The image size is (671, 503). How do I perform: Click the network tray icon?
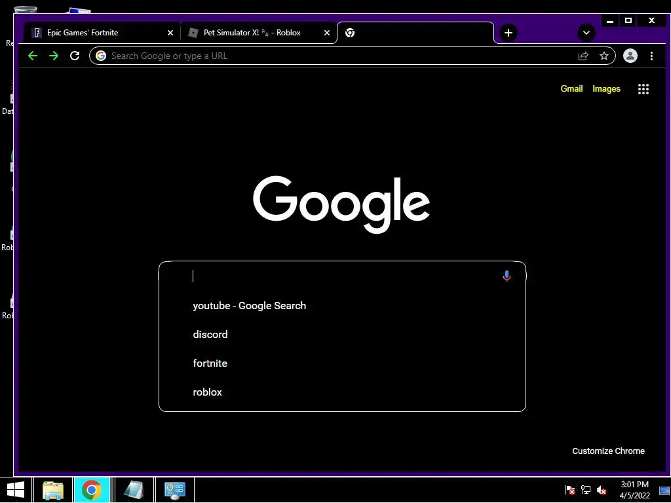pyautogui.click(x=585, y=490)
